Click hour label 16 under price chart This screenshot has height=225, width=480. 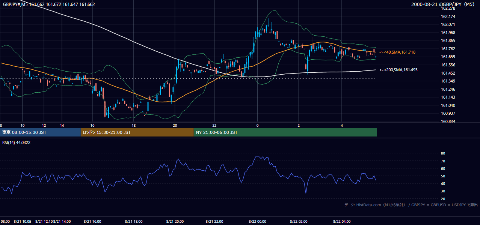tap(92, 125)
